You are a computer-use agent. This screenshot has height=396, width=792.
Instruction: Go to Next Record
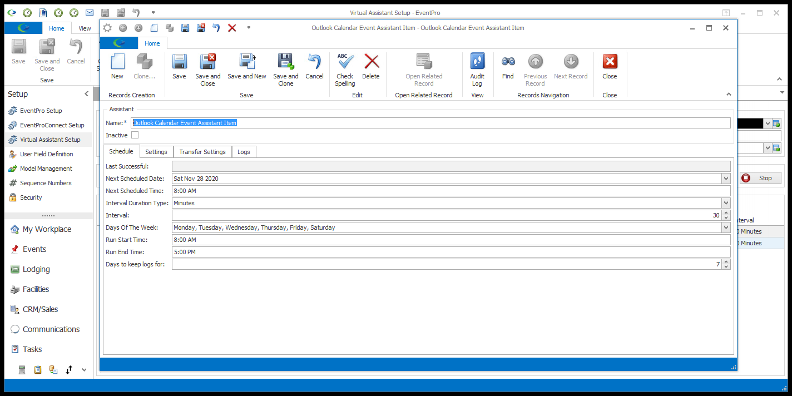(571, 66)
